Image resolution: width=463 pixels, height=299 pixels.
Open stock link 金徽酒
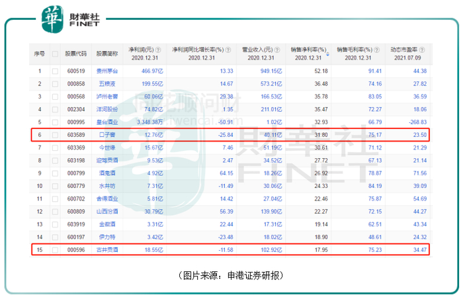pyautogui.click(x=107, y=224)
